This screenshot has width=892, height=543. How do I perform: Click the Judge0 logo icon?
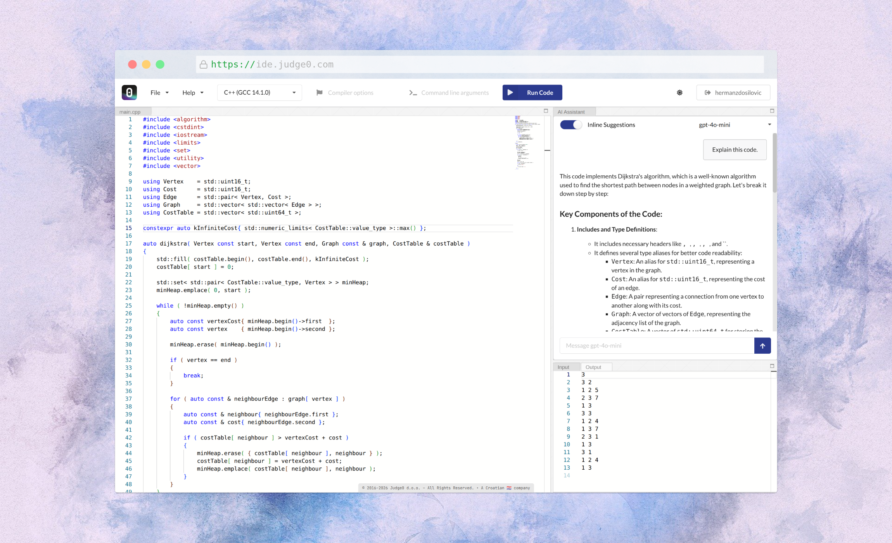pyautogui.click(x=129, y=92)
